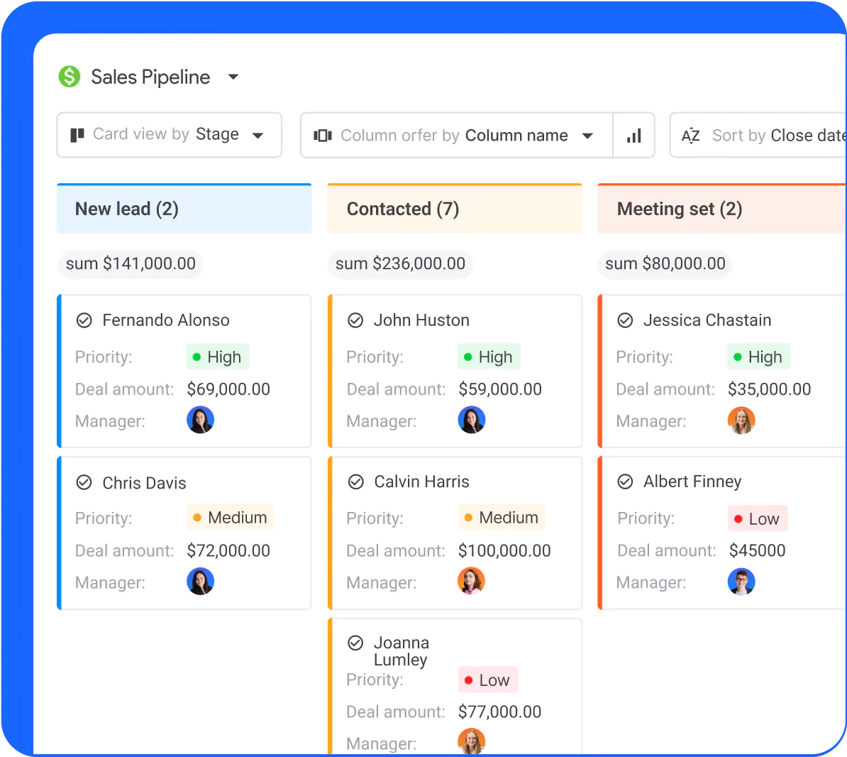This screenshot has width=847, height=757.
Task: Click the green dollar Sales Pipeline icon
Action: (x=70, y=77)
